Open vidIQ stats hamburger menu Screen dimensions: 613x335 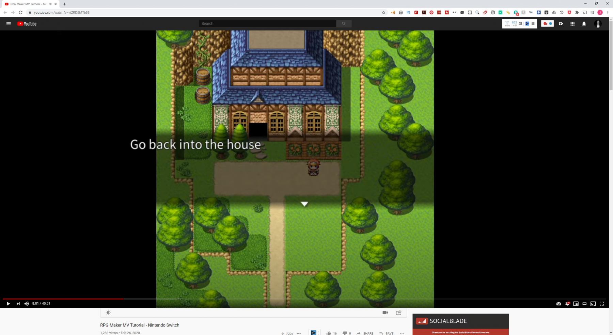coord(533,24)
